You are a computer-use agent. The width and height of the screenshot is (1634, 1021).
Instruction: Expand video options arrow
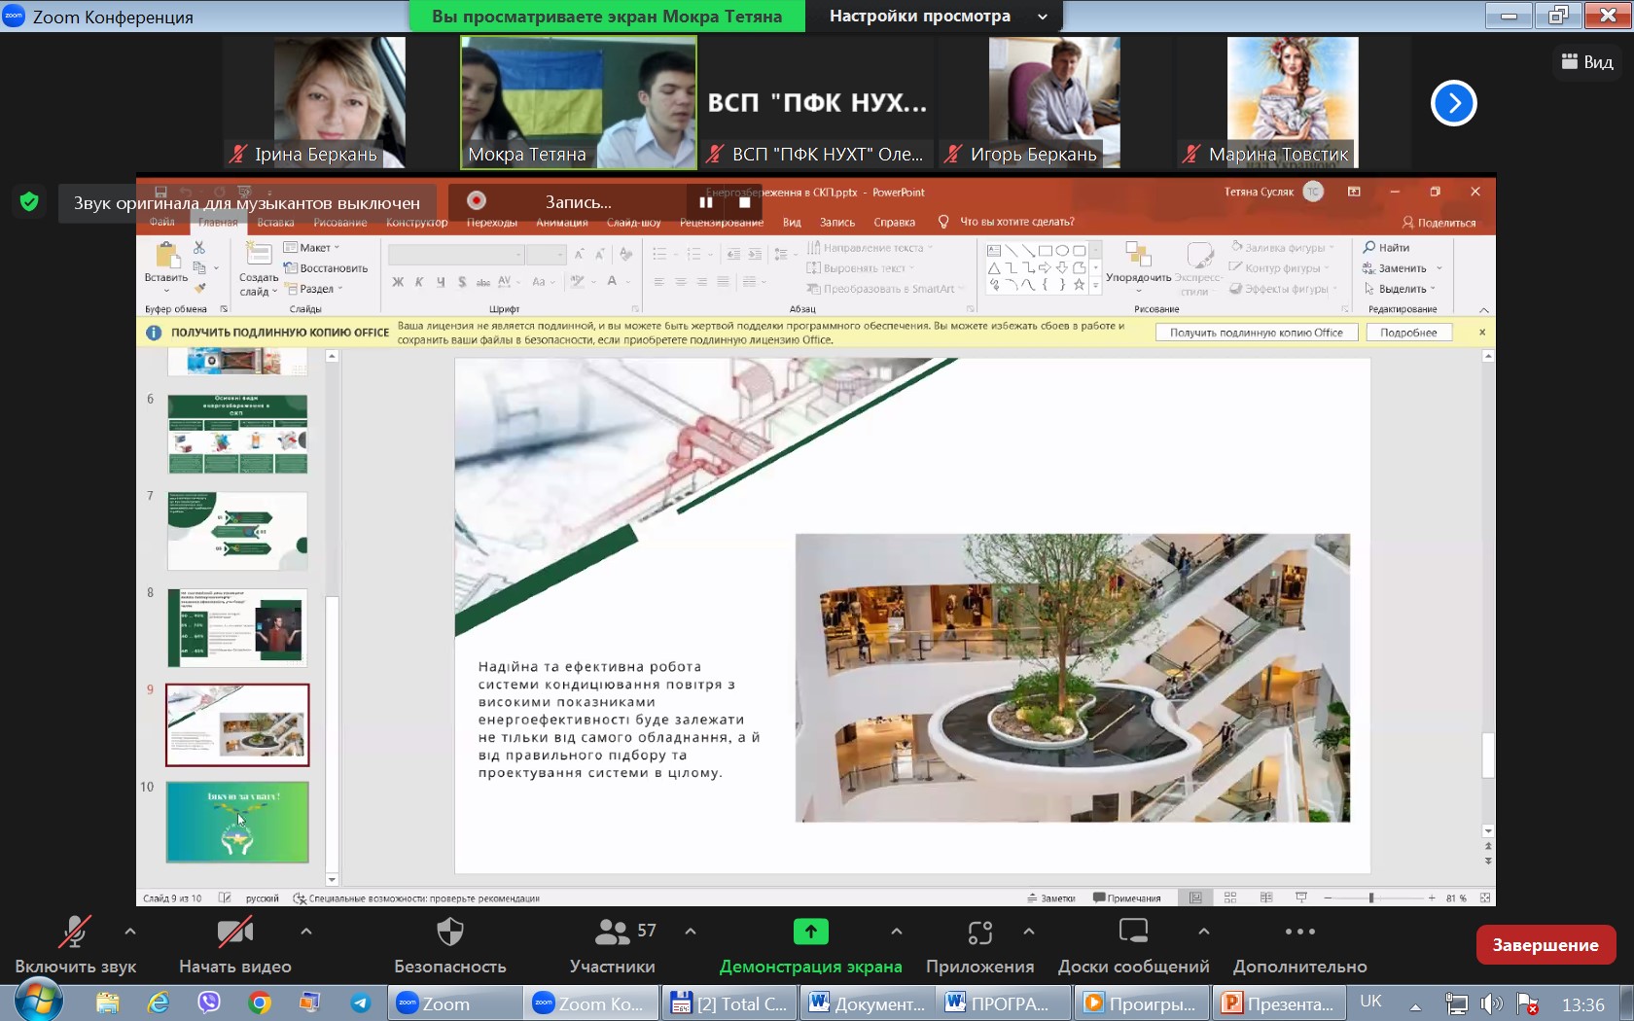pos(305,932)
